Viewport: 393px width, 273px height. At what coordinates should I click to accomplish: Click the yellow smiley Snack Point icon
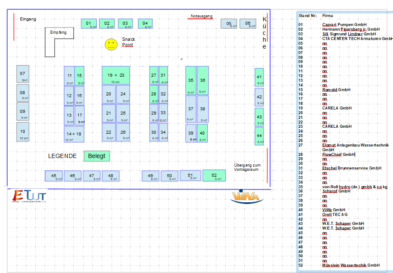pos(111,44)
